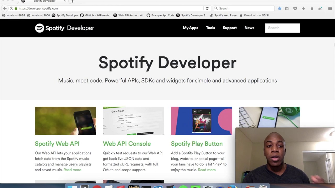Image resolution: width=335 pixels, height=188 pixels.
Task: Click the Spotify Web API phone thumbnail
Action: 65,121
